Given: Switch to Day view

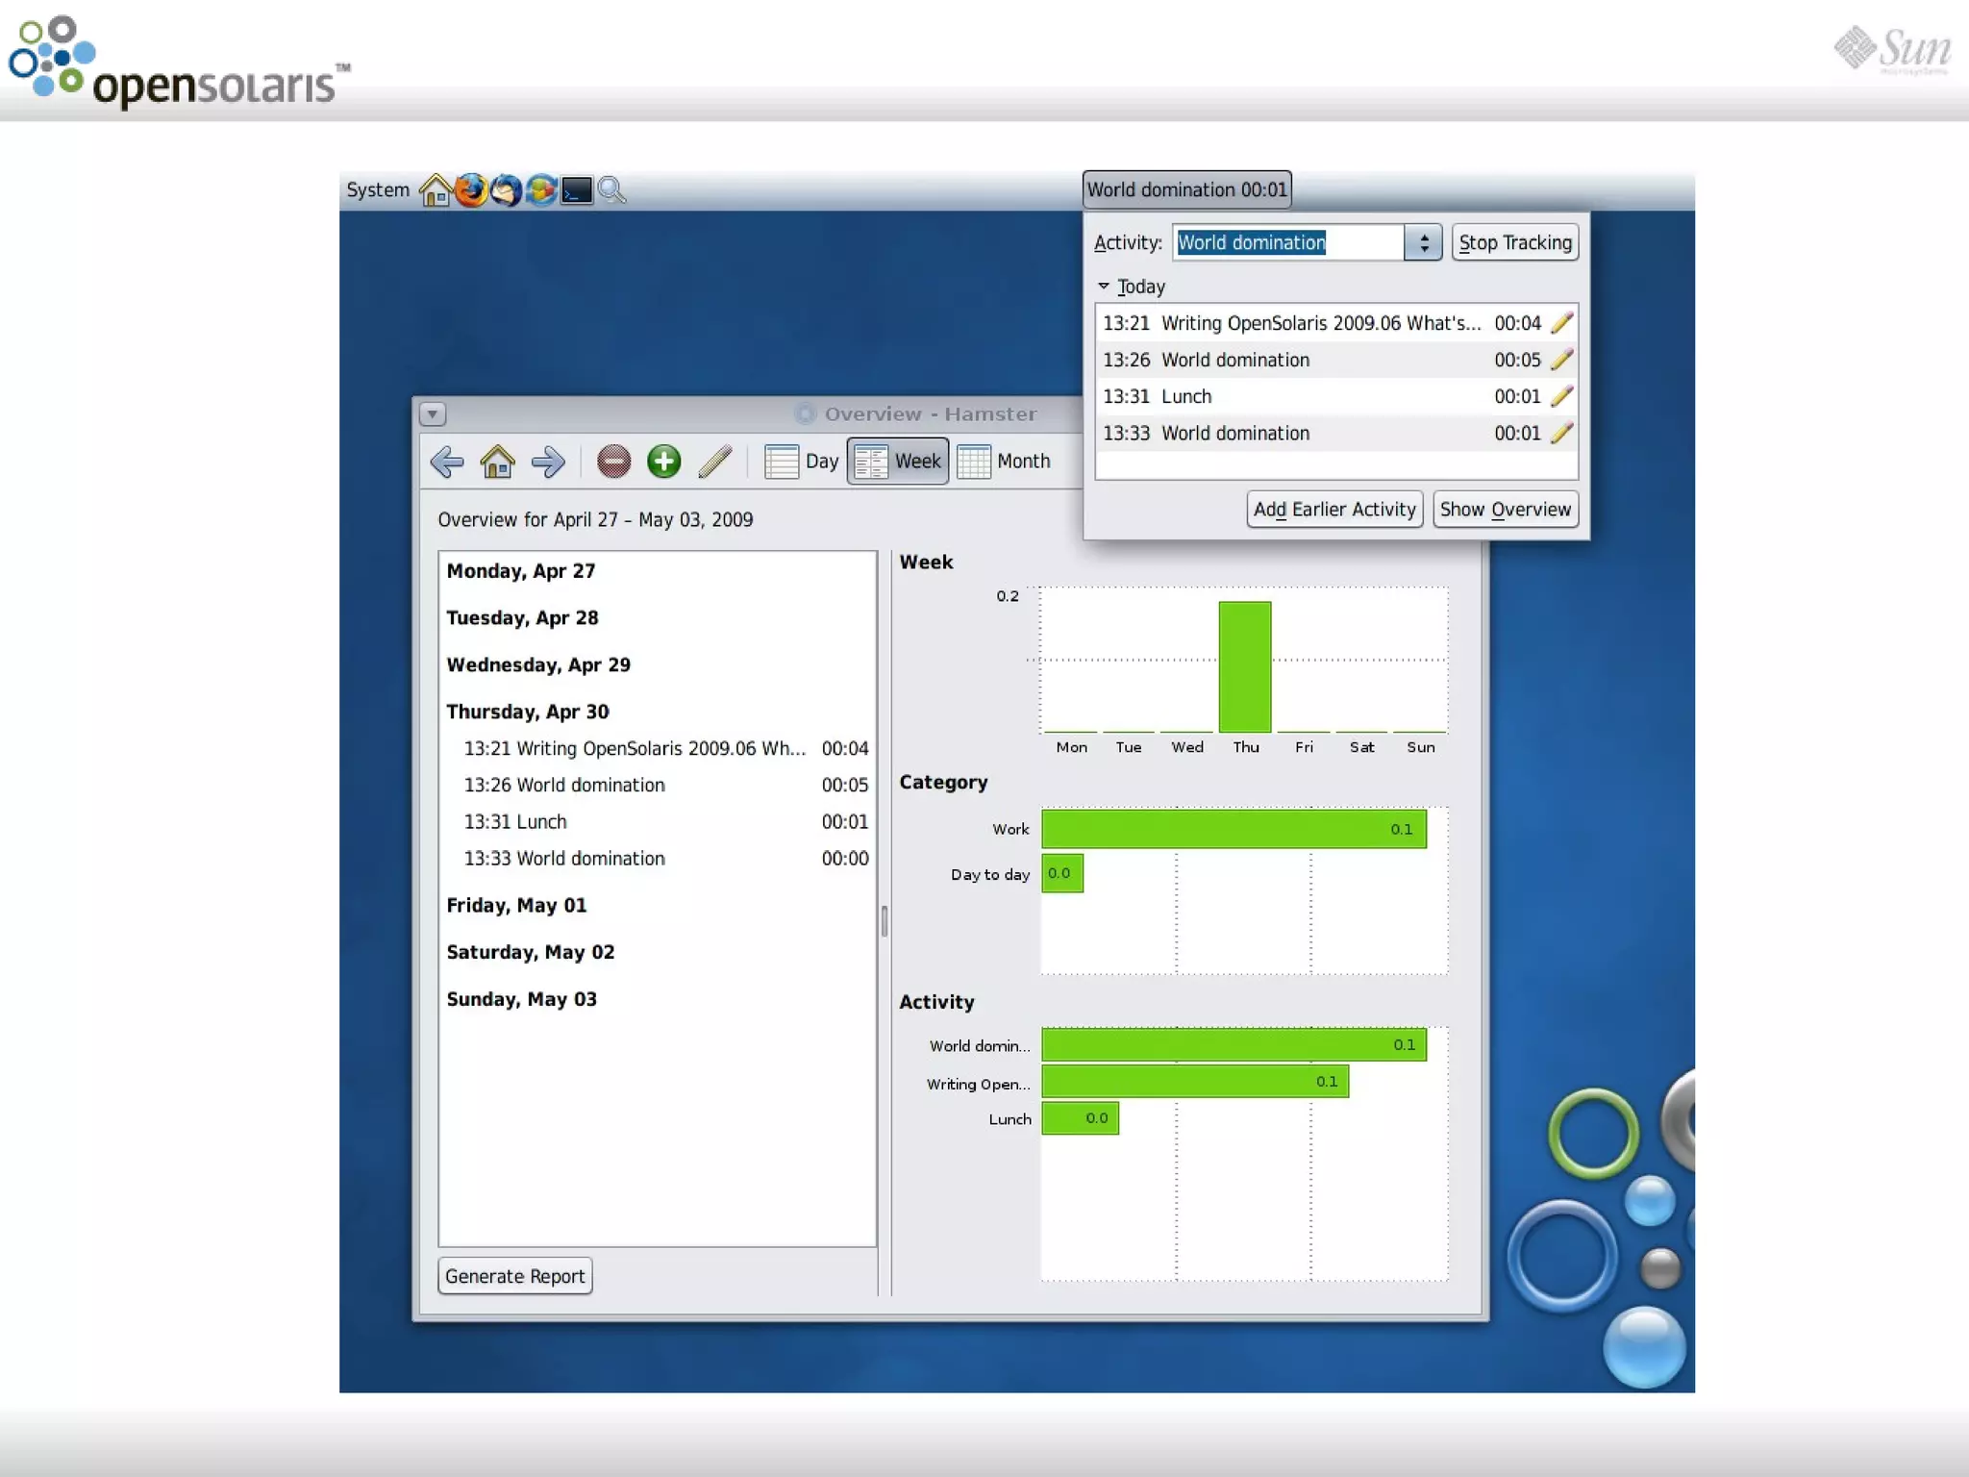Looking at the screenshot, I should click(803, 462).
